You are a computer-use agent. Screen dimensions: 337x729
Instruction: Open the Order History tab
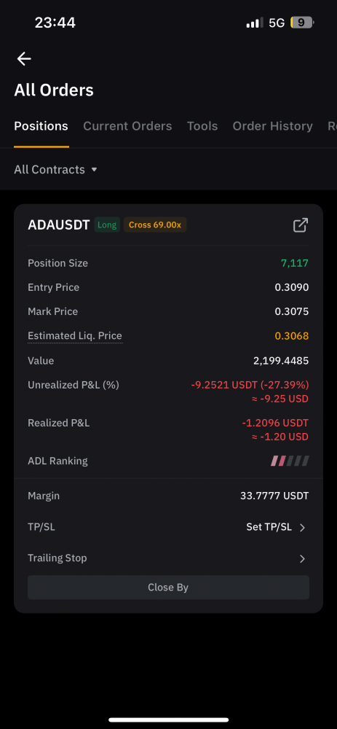click(x=272, y=126)
